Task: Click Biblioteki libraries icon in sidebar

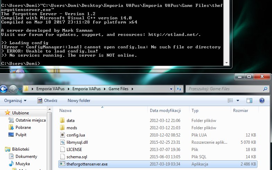Action: tap(8, 149)
